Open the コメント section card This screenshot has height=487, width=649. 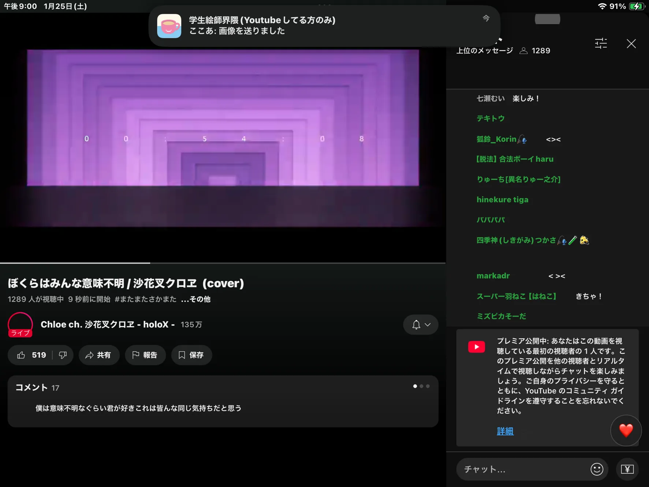[x=223, y=401]
